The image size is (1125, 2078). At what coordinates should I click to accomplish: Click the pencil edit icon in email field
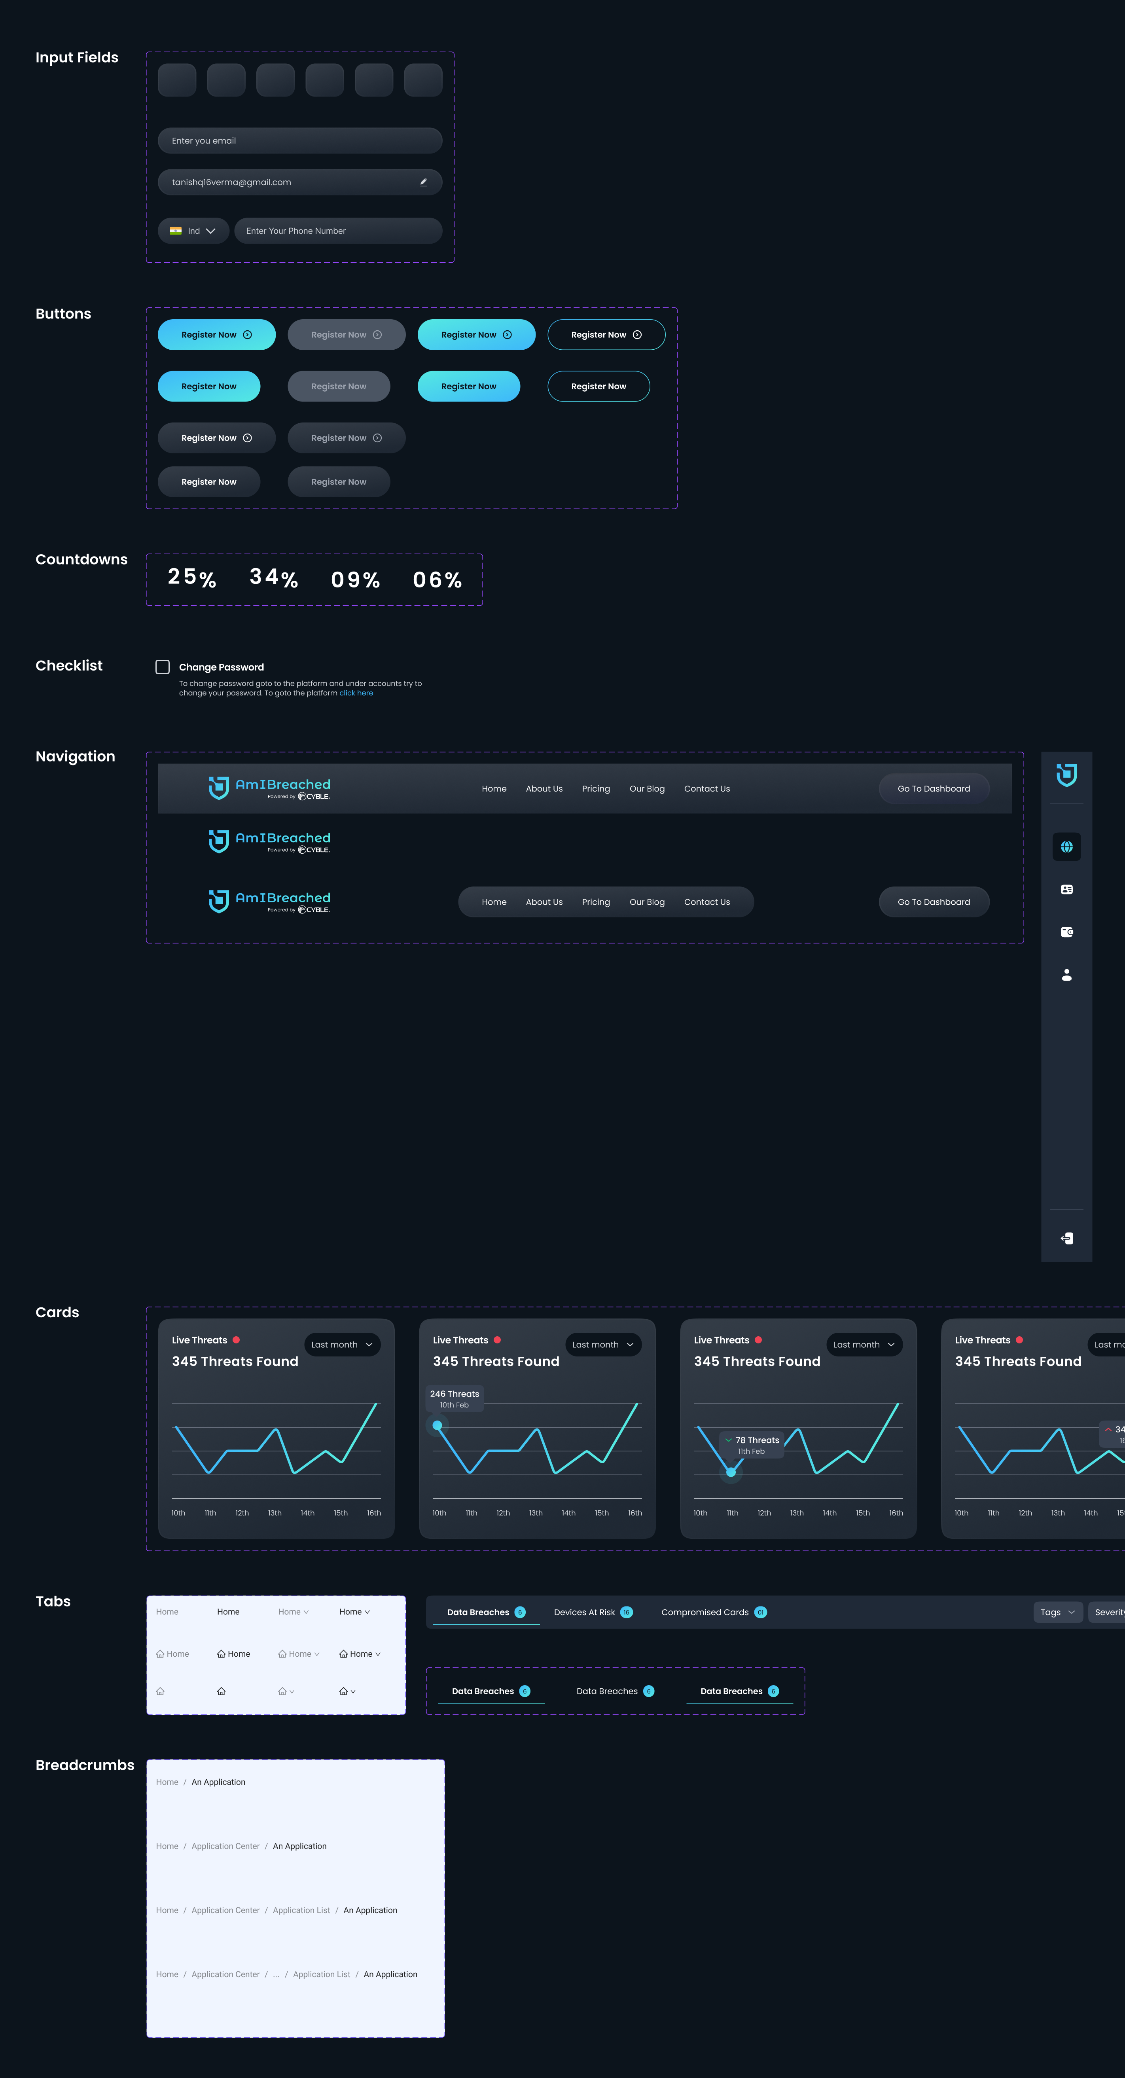point(423,182)
